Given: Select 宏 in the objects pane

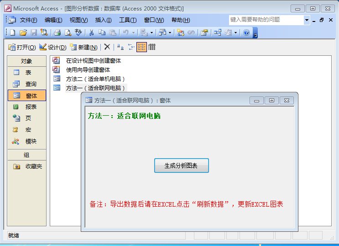Looking at the screenshot, I should 27,129.
